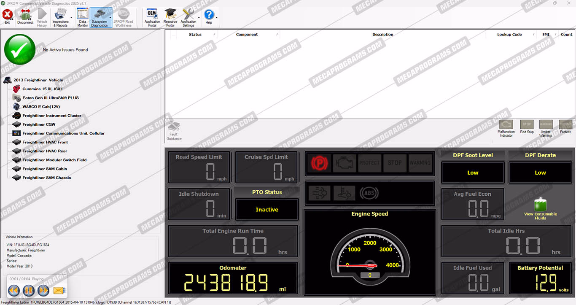Sort faults by Lookup Code column
This screenshot has height=305, width=576.
(x=509, y=35)
